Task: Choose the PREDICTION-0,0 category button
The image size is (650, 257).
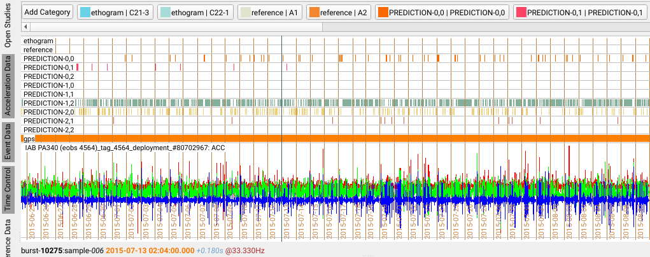Action: (x=442, y=13)
